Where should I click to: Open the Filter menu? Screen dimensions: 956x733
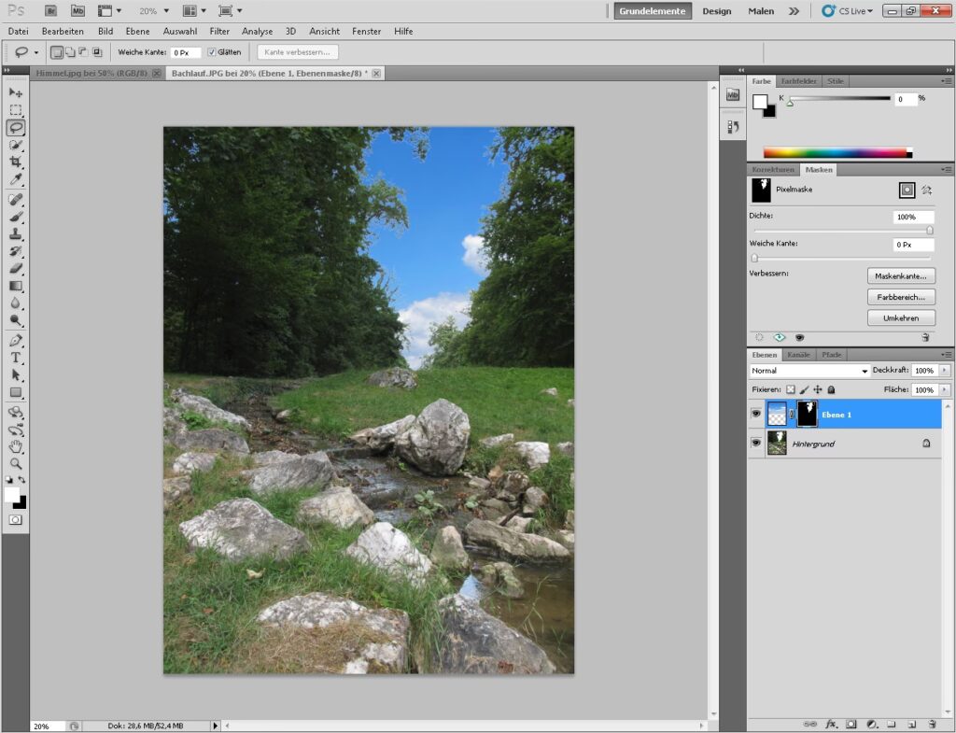pyautogui.click(x=219, y=31)
